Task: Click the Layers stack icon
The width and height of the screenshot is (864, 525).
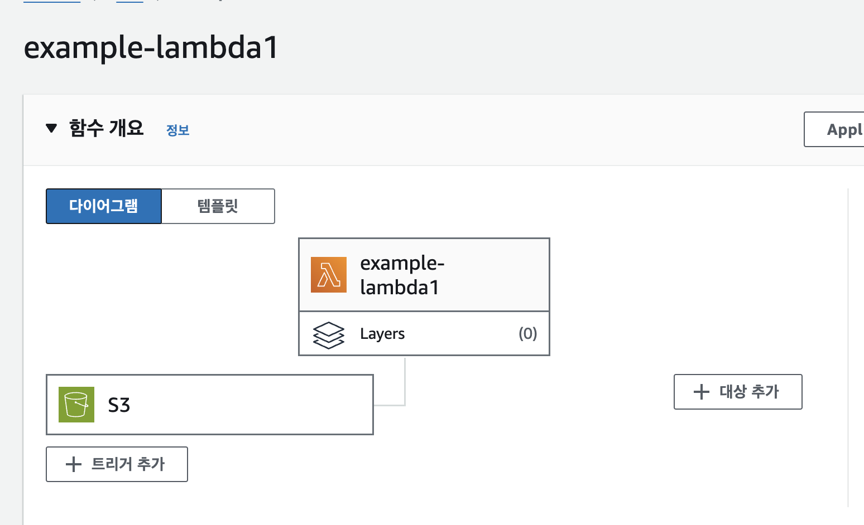Action: [329, 334]
